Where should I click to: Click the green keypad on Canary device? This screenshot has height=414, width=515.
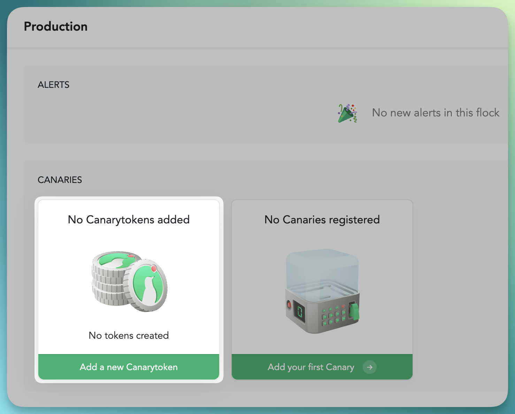point(333,315)
